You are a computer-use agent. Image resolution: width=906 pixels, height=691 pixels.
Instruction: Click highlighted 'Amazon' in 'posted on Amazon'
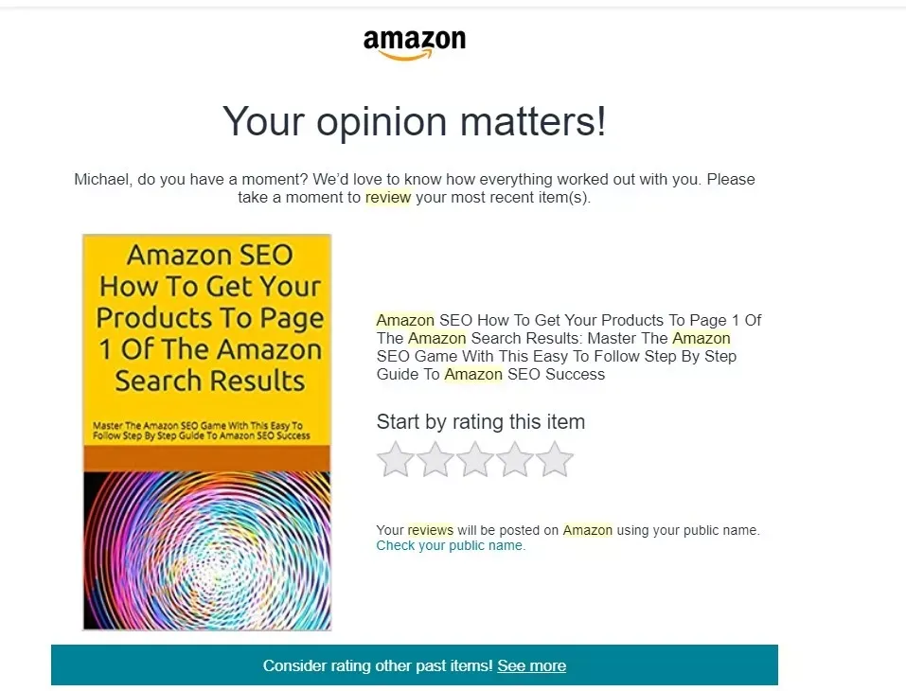(588, 530)
